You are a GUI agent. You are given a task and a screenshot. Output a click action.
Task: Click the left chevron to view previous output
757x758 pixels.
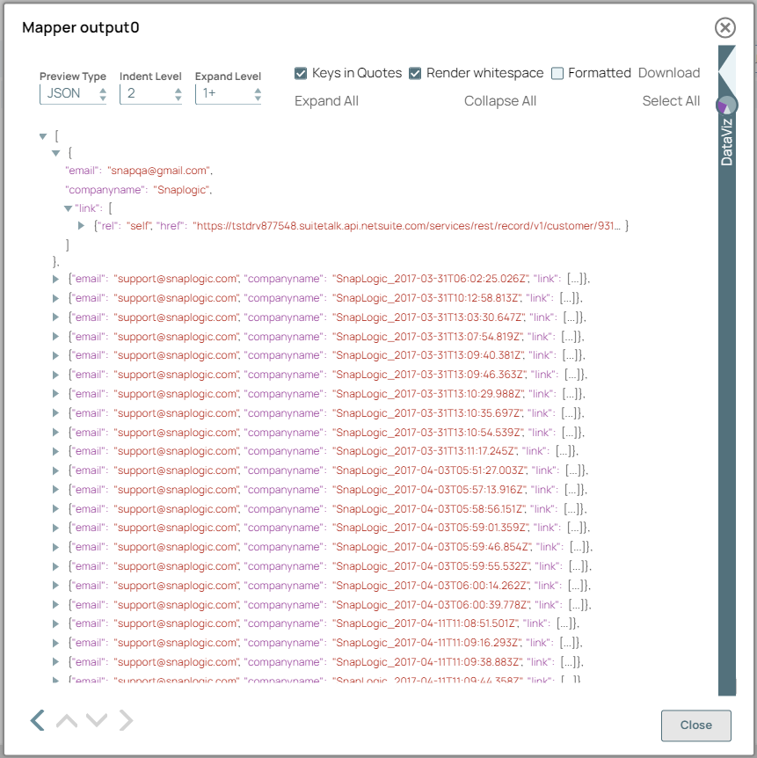point(36,720)
